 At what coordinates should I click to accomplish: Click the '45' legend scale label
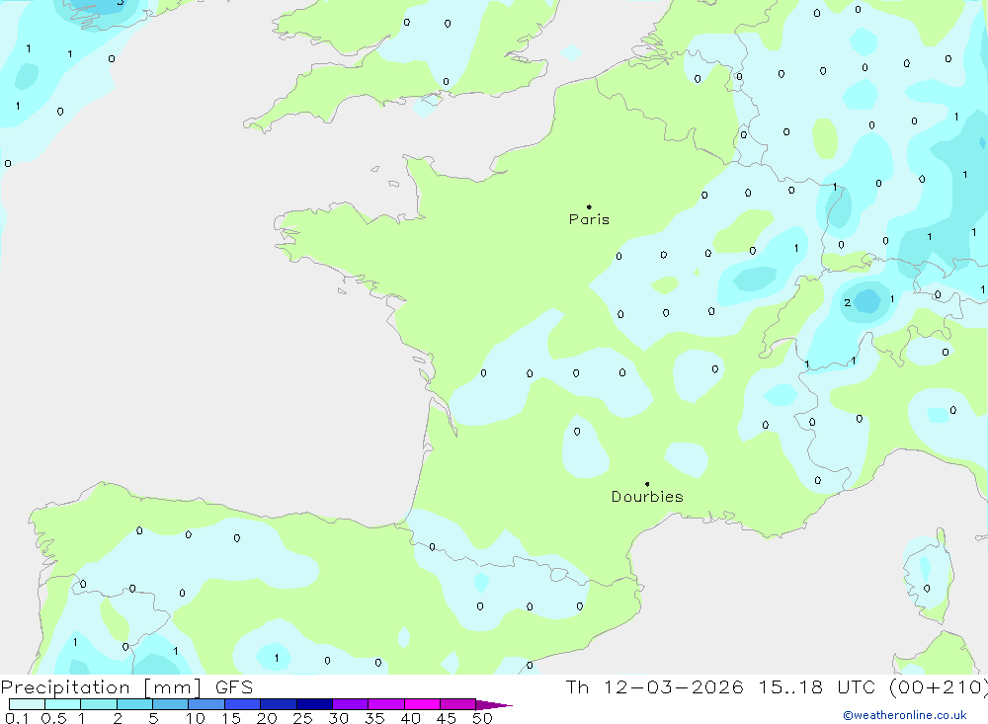pos(447,718)
